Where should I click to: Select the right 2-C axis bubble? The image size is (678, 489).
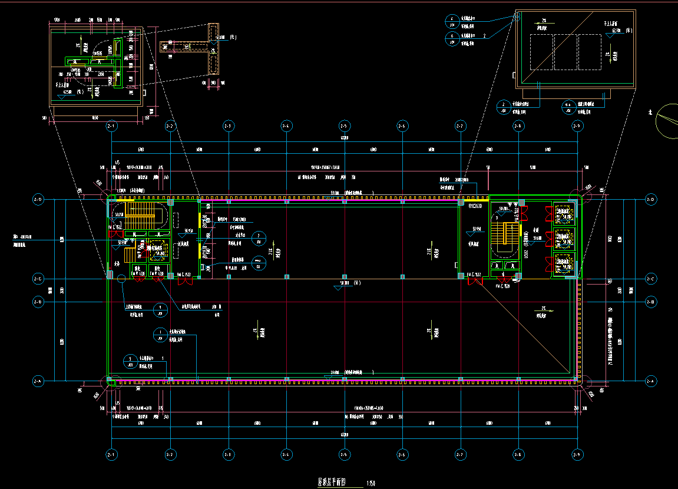(x=651, y=278)
